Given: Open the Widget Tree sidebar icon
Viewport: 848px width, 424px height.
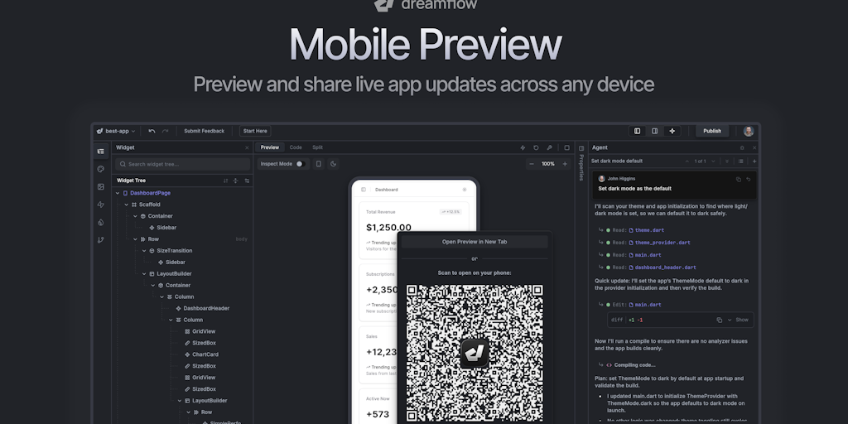Looking at the screenshot, I should pos(100,152).
